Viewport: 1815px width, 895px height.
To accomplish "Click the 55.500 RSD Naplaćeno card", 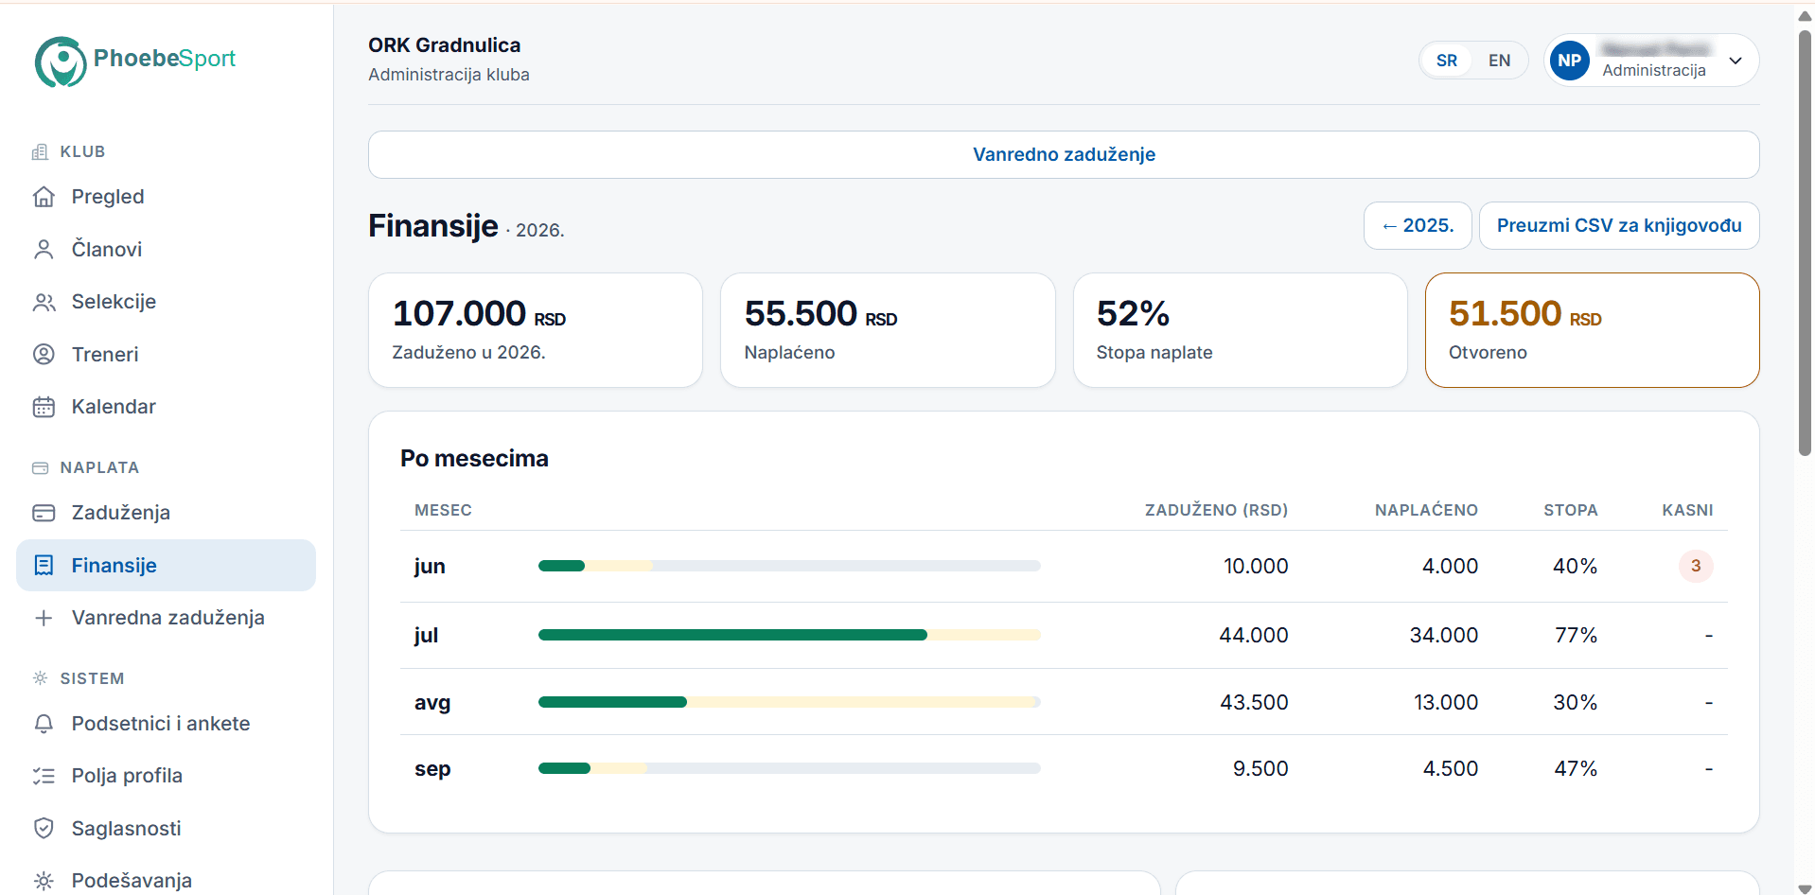I will pos(888,330).
